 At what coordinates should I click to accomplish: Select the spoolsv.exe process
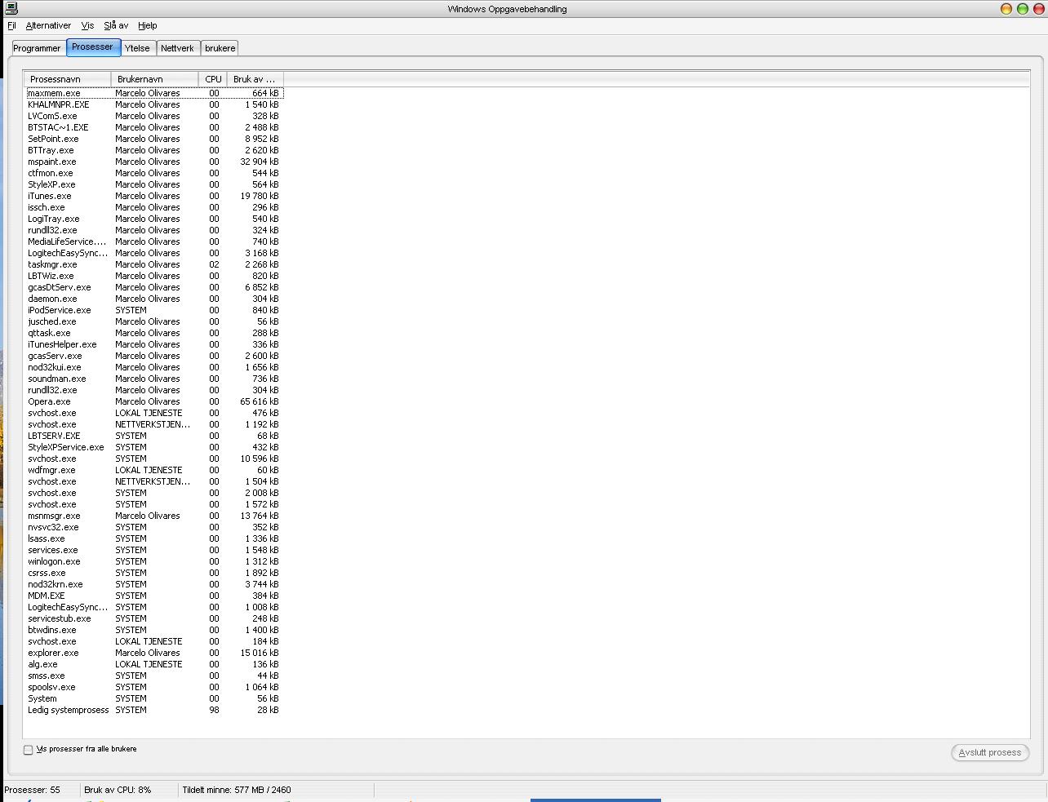tap(154, 687)
